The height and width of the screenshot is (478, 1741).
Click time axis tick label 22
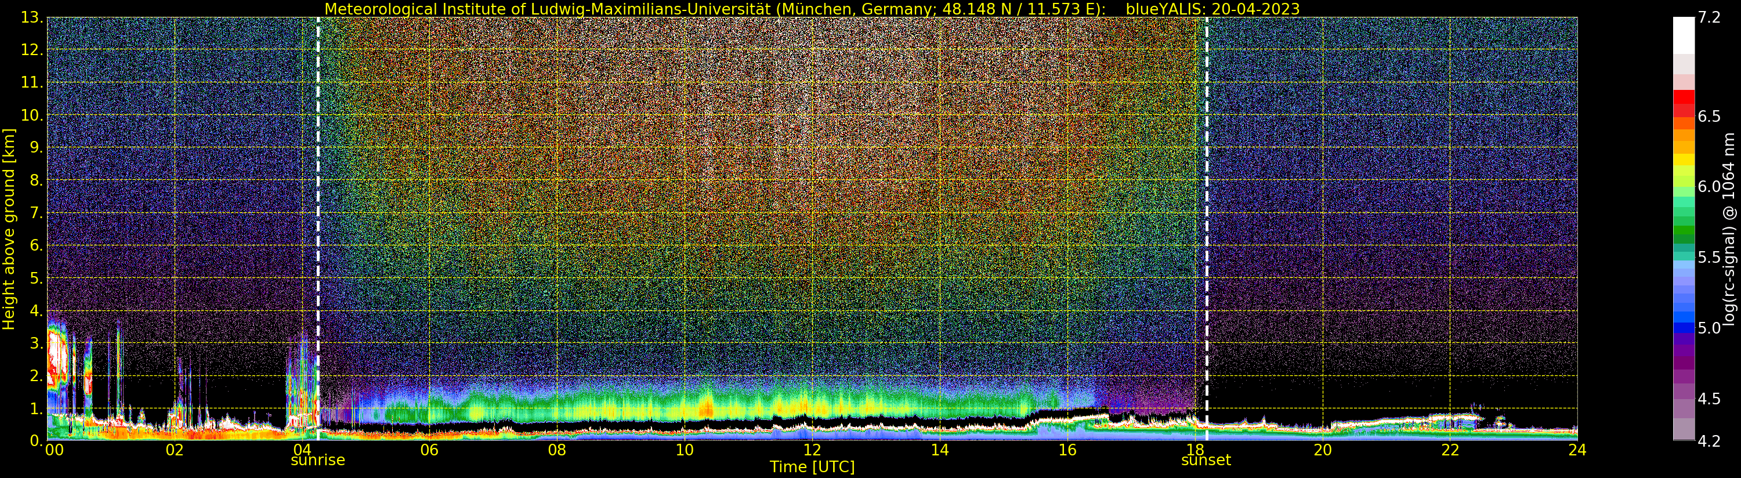pyautogui.click(x=1450, y=450)
